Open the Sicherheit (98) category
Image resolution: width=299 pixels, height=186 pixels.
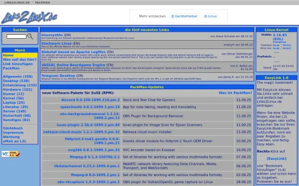coord(17,116)
